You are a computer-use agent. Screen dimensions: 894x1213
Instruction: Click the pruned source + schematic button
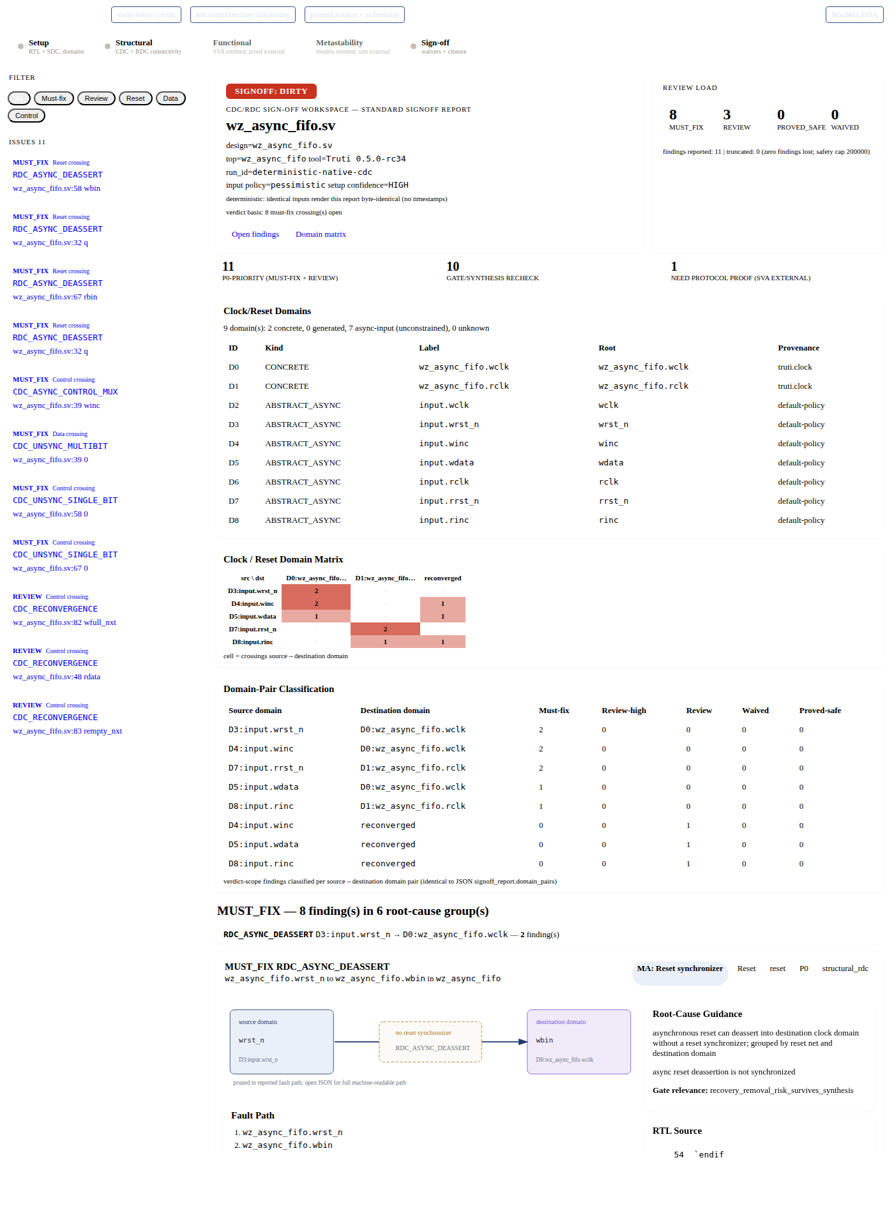[354, 15]
